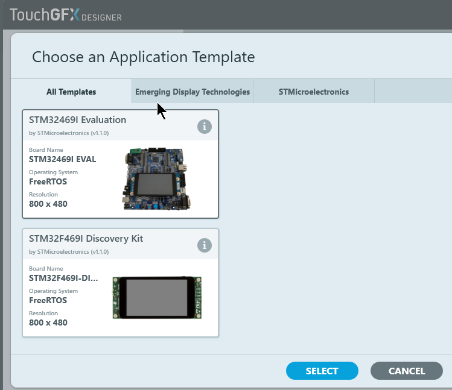Switch to the All Templates tab

pyautogui.click(x=71, y=92)
